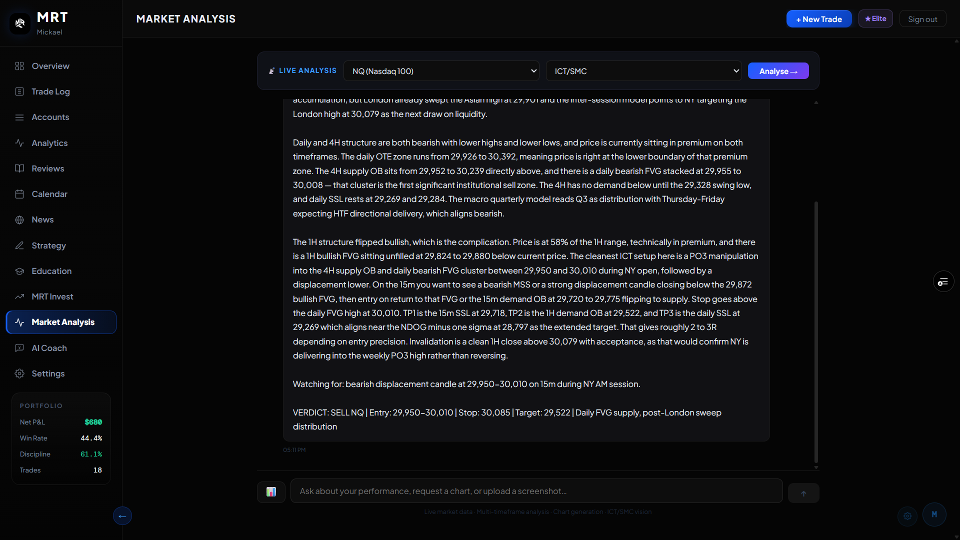
Task: Click the Live Analysis rocket icon
Action: point(272,71)
